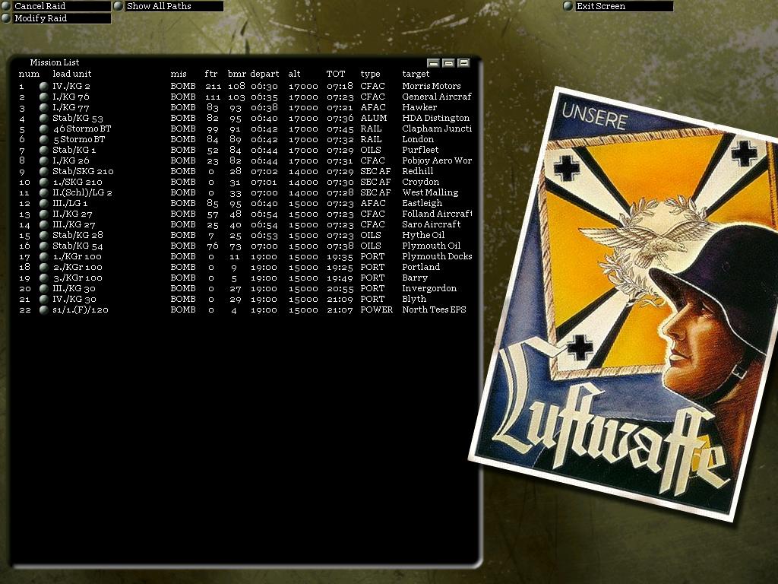Click first window control icon in Mission List

tap(433, 62)
